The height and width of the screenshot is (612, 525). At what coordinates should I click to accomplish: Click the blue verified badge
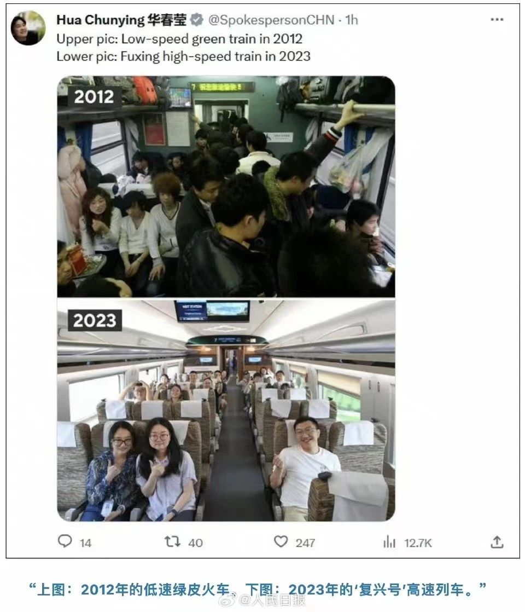pos(196,20)
